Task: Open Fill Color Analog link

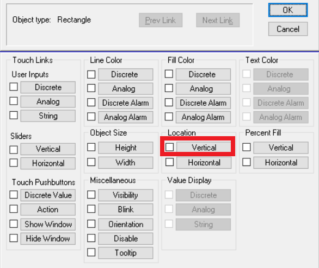Action: 203,89
